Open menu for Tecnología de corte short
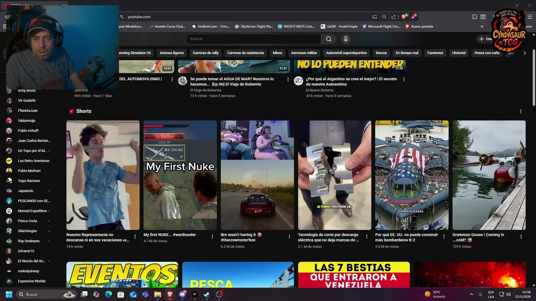Screen dimensions: 536x301 [366, 237]
